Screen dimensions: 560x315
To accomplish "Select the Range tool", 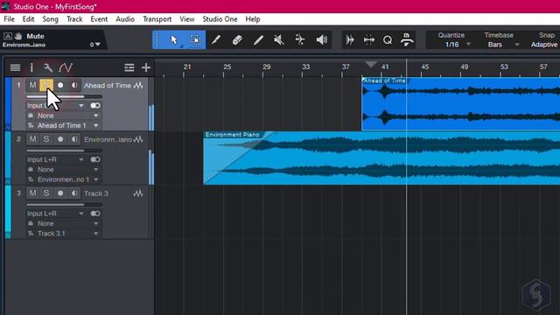I will click(x=195, y=39).
